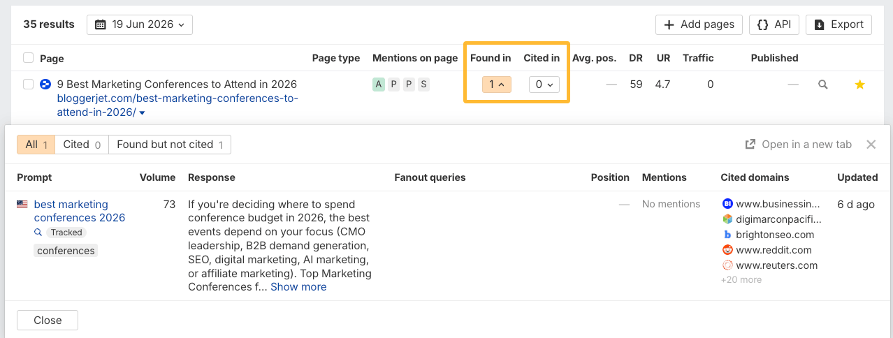Tick the select-all checkbox beside Page header

pos(28,58)
